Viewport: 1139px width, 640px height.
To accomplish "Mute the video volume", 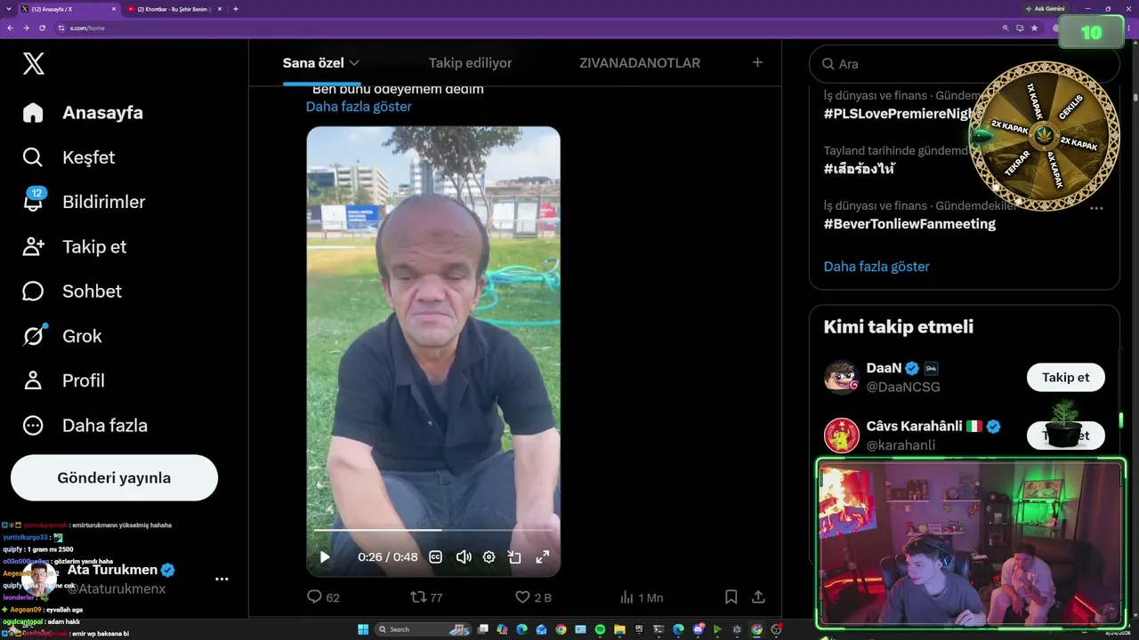I will (464, 557).
